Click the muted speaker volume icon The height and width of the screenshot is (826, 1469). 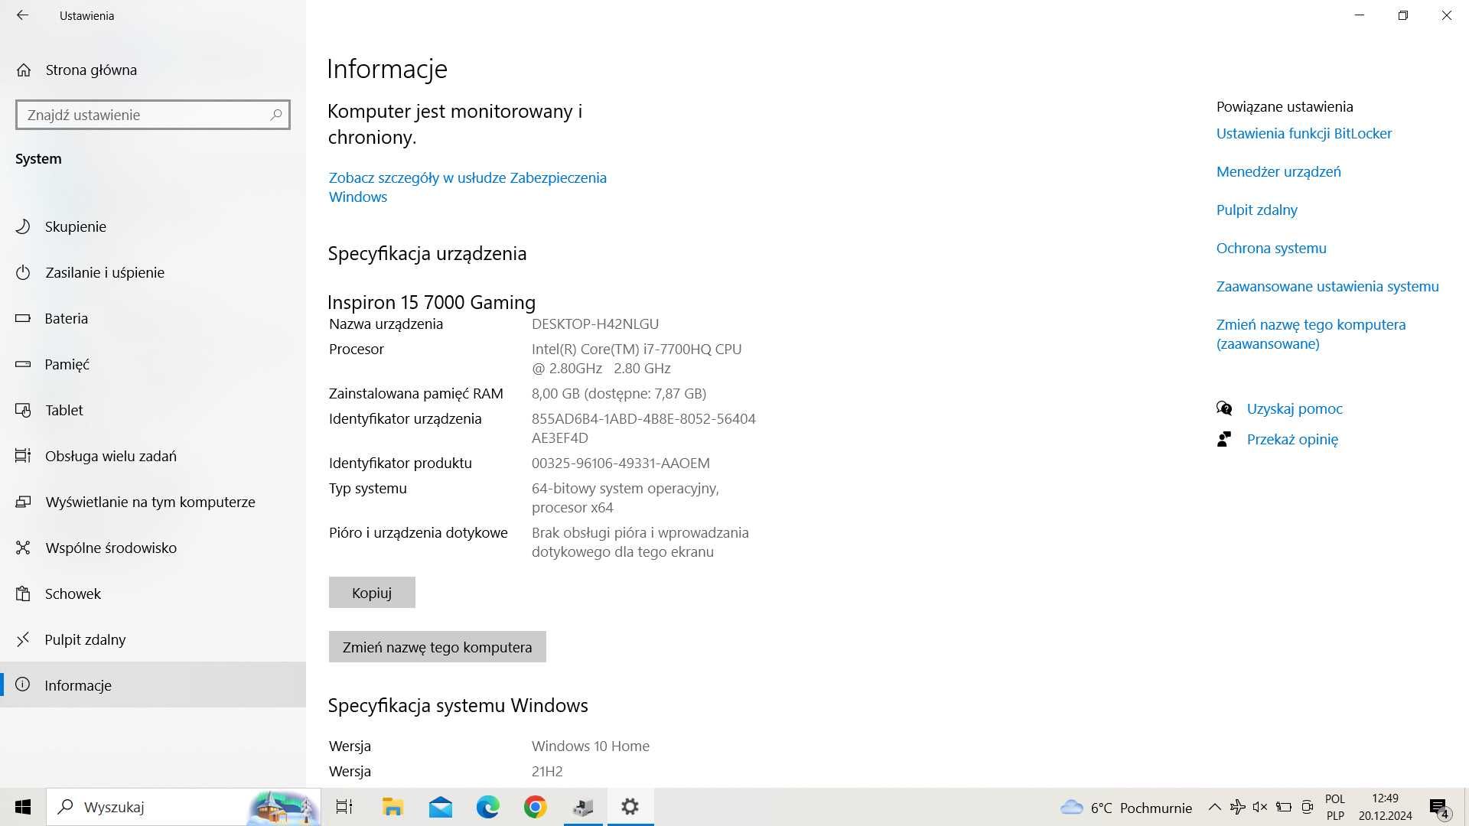[x=1260, y=807]
